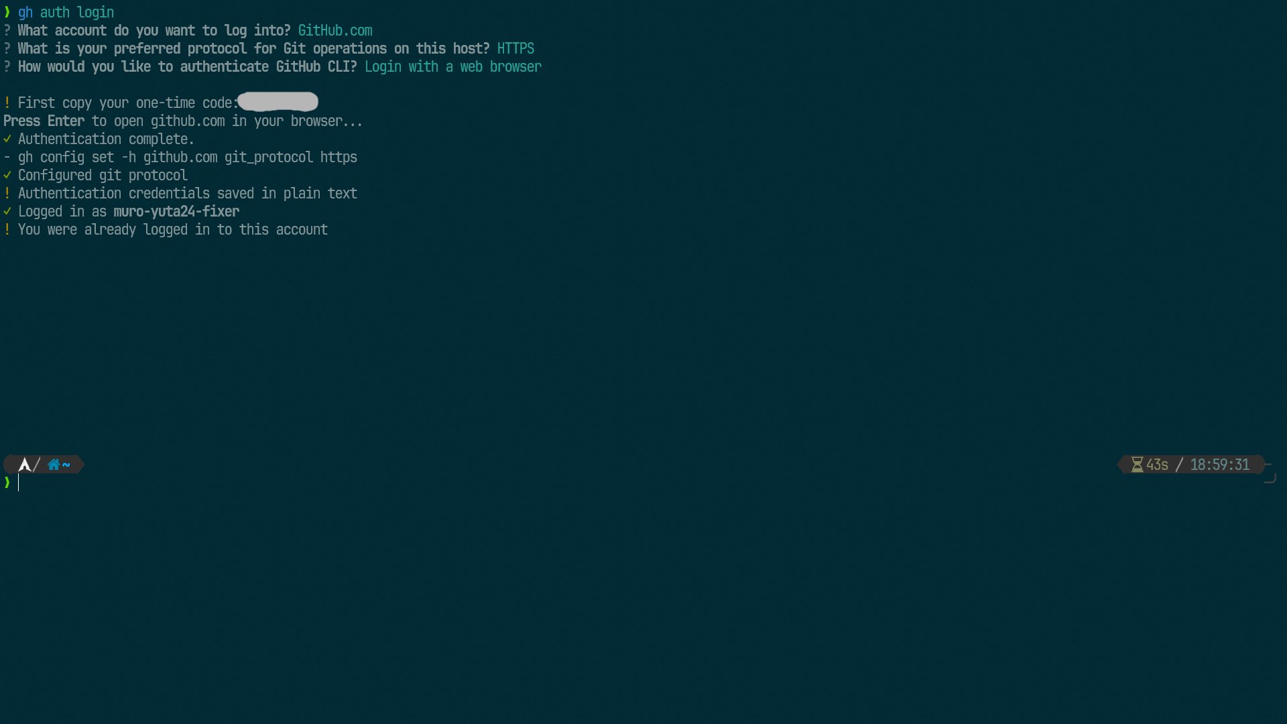Viewport: 1287px width, 724px height.
Task: Click the elapsed time 43s indicator
Action: point(1156,464)
